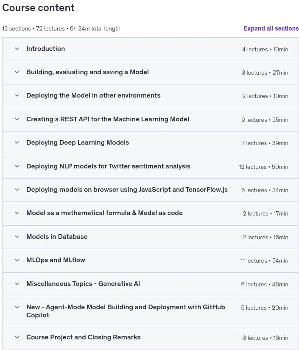
Task: Click the 12 lectures • 50min label
Action: 263,167
